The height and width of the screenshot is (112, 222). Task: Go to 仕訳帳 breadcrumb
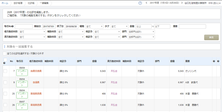click(x=31, y=3)
